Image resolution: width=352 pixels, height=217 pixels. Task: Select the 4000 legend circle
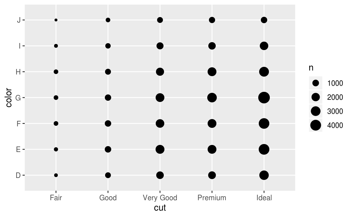pyautogui.click(x=316, y=125)
